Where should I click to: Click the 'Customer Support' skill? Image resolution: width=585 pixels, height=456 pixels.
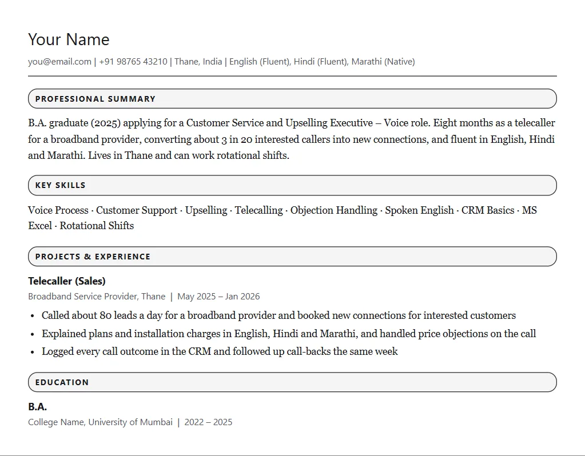[x=137, y=210]
